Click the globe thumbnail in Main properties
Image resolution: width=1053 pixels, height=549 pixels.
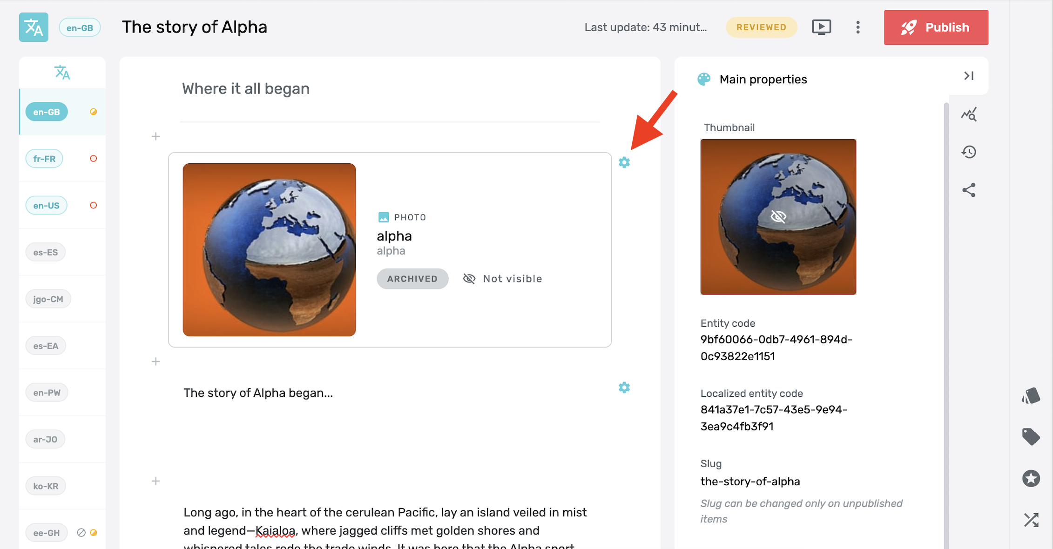(778, 217)
